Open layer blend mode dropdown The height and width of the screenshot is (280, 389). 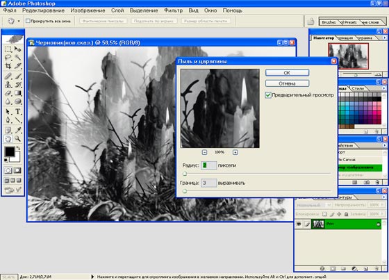click(x=313, y=205)
